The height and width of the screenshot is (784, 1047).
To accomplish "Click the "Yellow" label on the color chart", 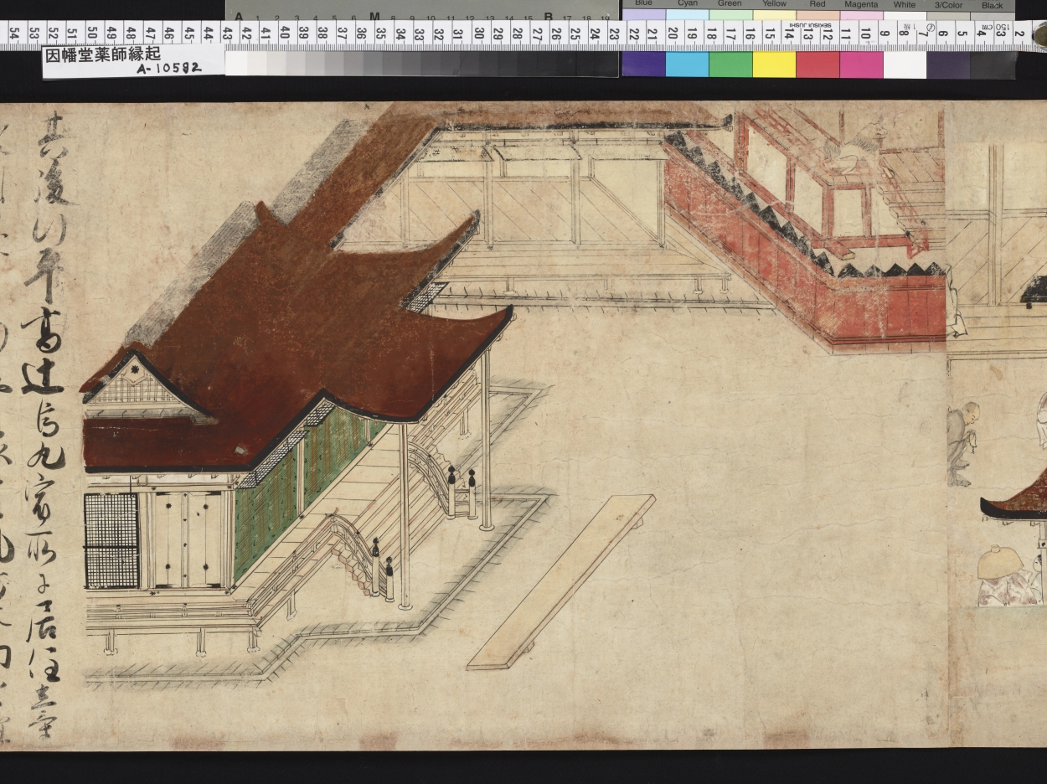I will coord(775,4).
